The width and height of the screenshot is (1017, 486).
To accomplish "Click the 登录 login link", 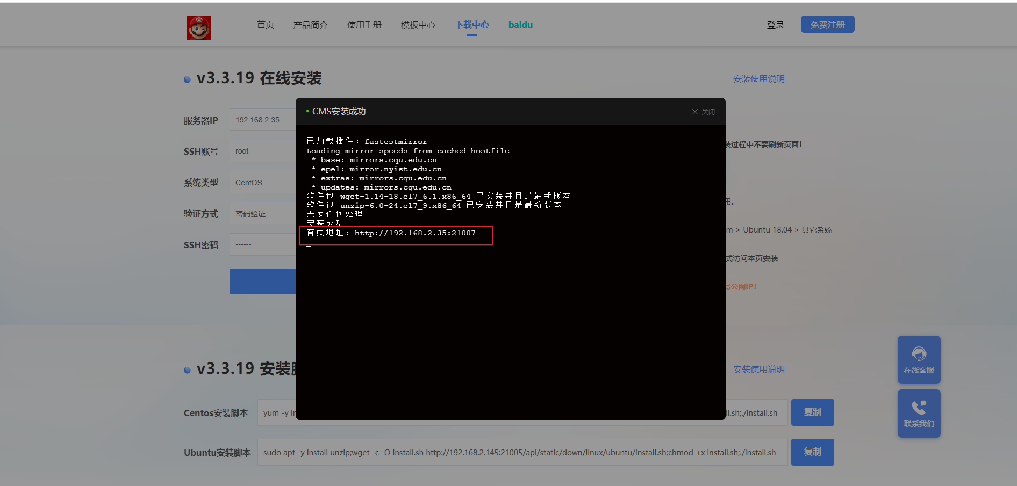I will (x=775, y=25).
